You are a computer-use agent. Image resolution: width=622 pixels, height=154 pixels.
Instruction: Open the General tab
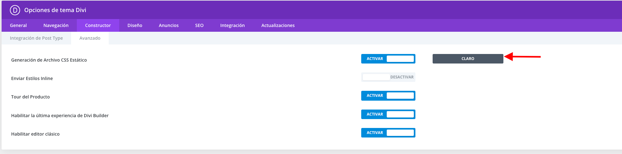[18, 25]
